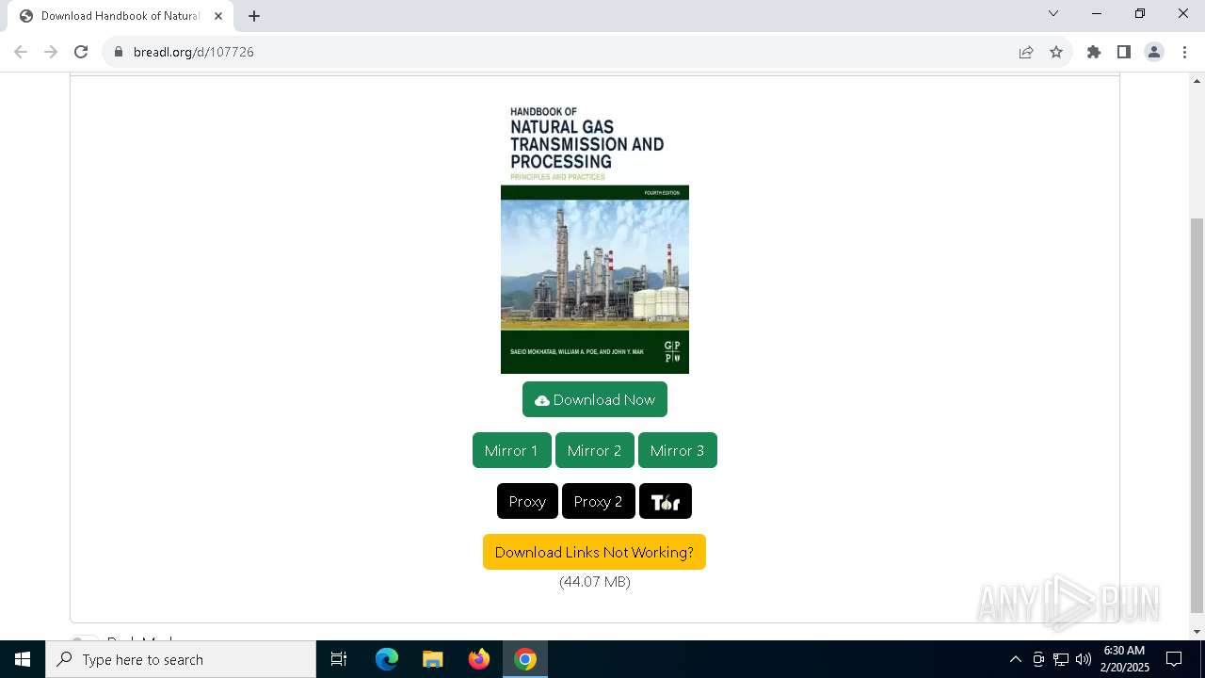The width and height of the screenshot is (1205, 678).
Task: Click the volume speaker tray icon
Action: [x=1084, y=659]
